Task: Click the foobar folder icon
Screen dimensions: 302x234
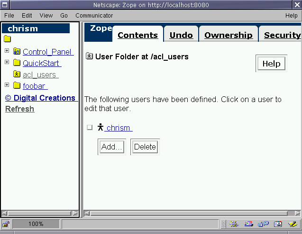Action: tap(17, 85)
